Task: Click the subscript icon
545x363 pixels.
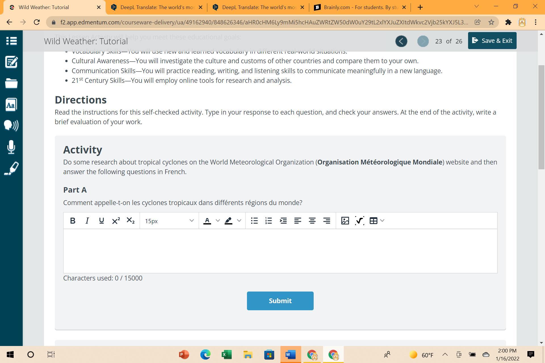Action: pos(130,221)
